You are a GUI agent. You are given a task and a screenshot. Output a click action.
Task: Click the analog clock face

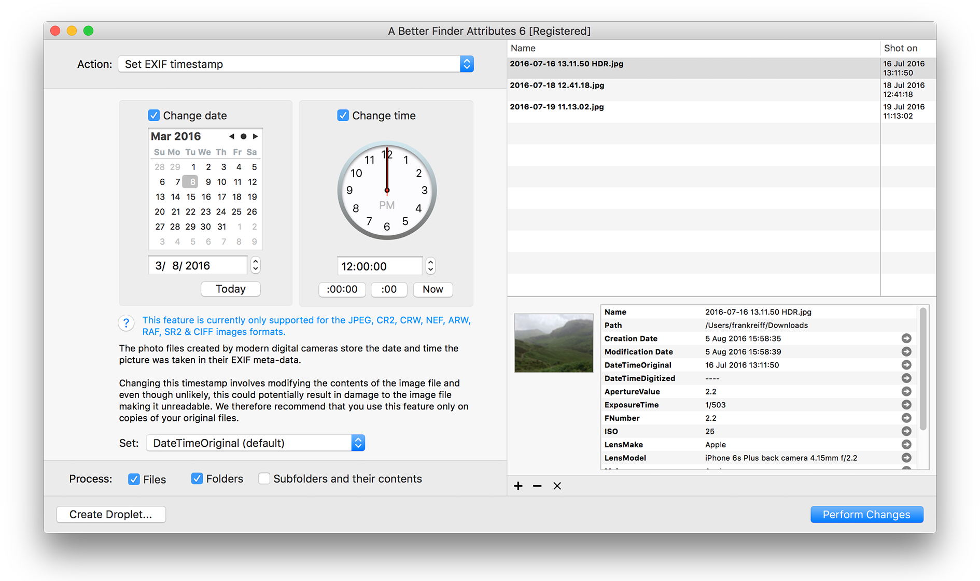[x=387, y=191]
